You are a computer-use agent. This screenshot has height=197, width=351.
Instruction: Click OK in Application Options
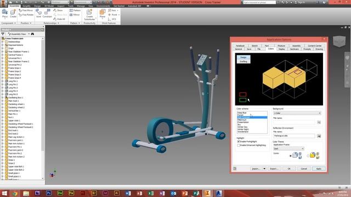289,169
